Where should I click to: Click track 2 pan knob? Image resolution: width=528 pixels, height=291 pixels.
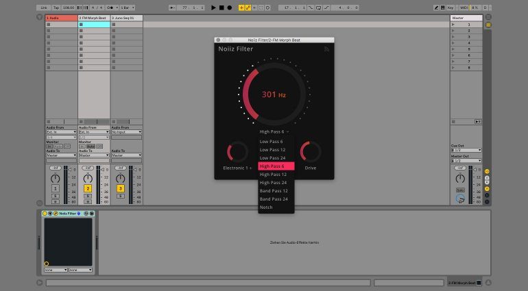point(88,178)
